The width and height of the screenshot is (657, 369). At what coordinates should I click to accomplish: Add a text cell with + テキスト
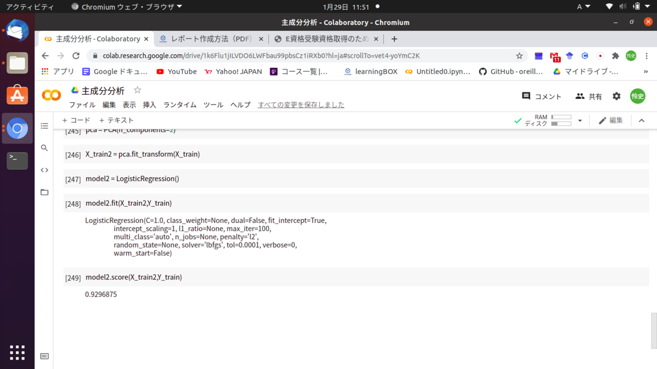pos(116,120)
